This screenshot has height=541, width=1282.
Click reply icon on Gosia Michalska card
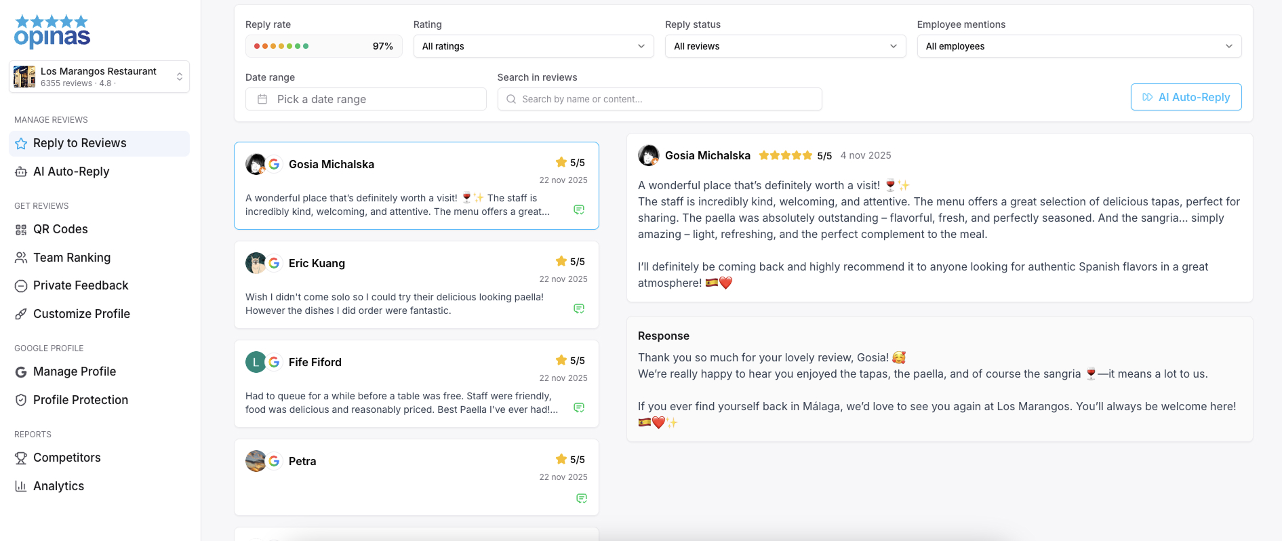[x=579, y=209]
